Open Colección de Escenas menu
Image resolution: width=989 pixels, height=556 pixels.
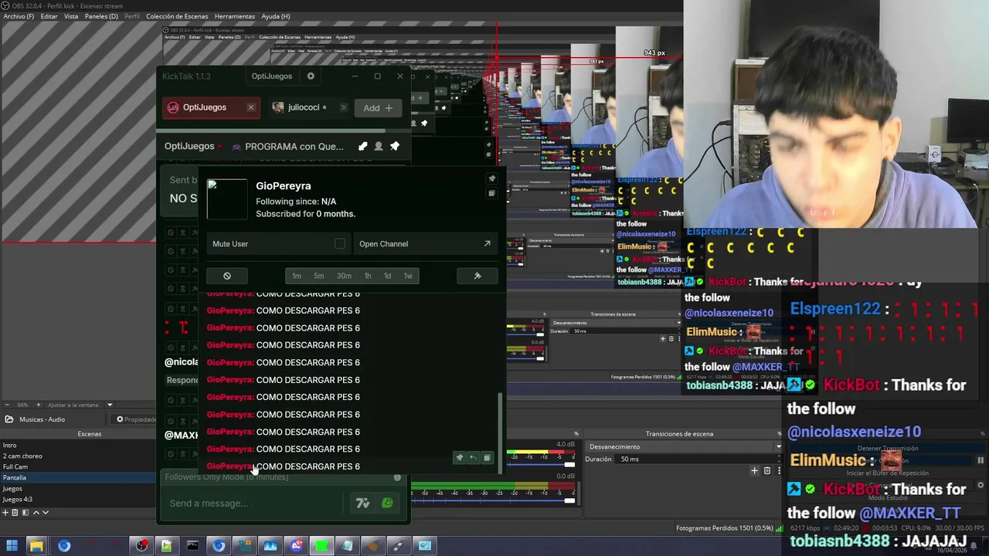[177, 16]
